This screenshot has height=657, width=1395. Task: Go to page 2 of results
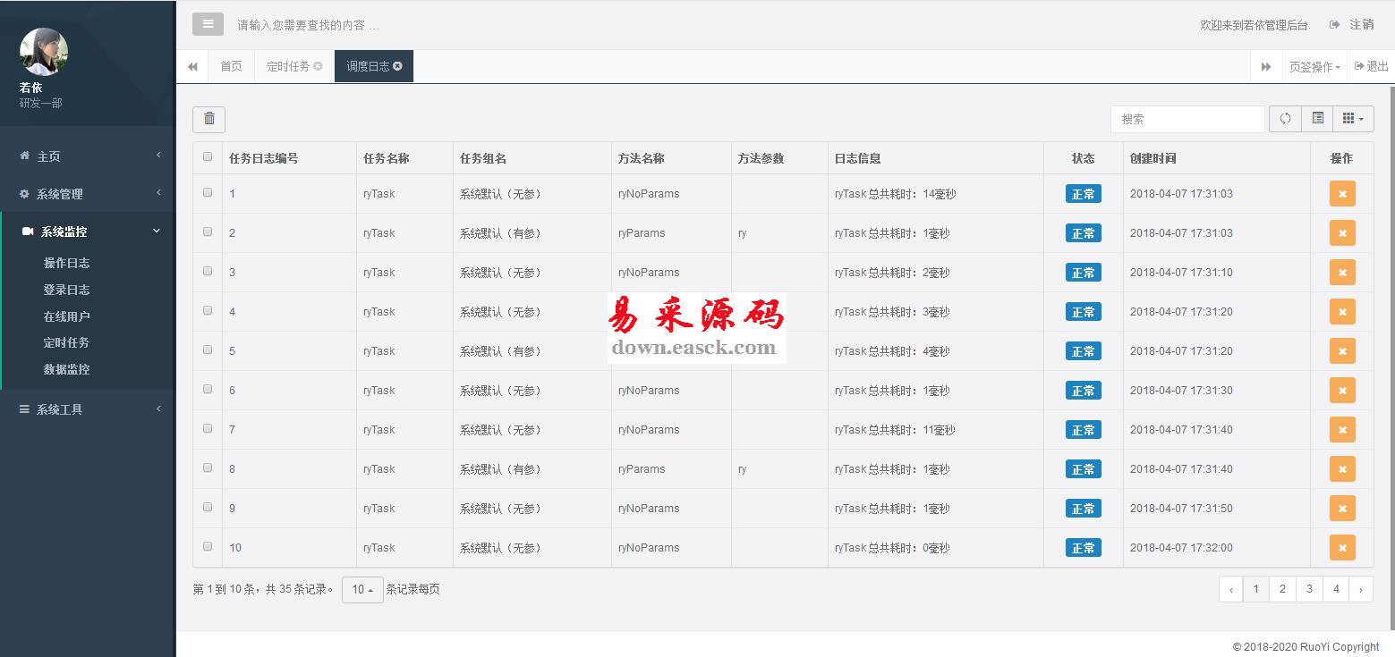click(x=1282, y=589)
